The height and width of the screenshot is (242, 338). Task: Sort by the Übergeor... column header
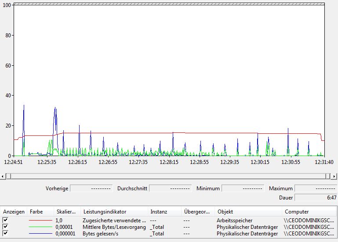point(198,212)
